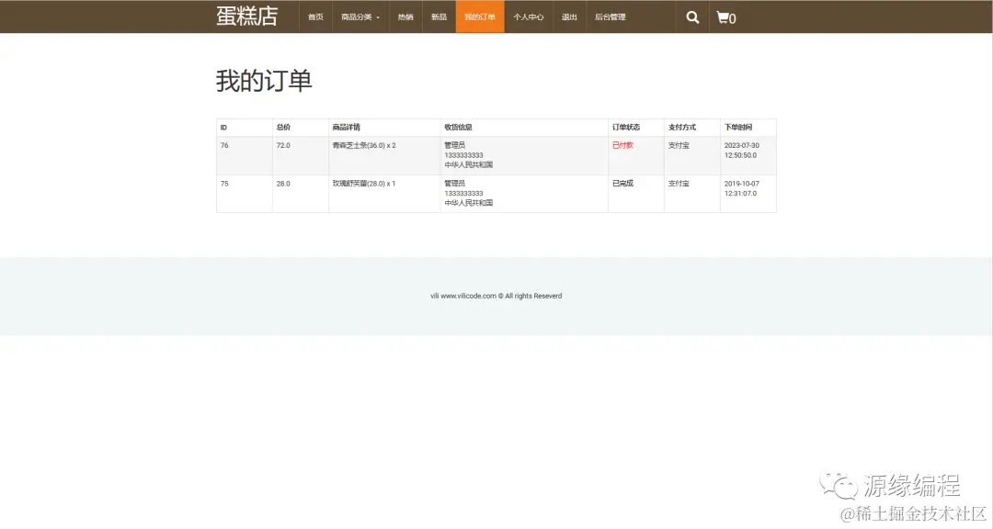Click 退出 to log out
The height and width of the screenshot is (529, 993).
[569, 17]
